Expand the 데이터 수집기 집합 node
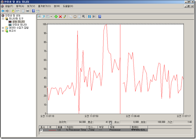 [x=3, y=28]
